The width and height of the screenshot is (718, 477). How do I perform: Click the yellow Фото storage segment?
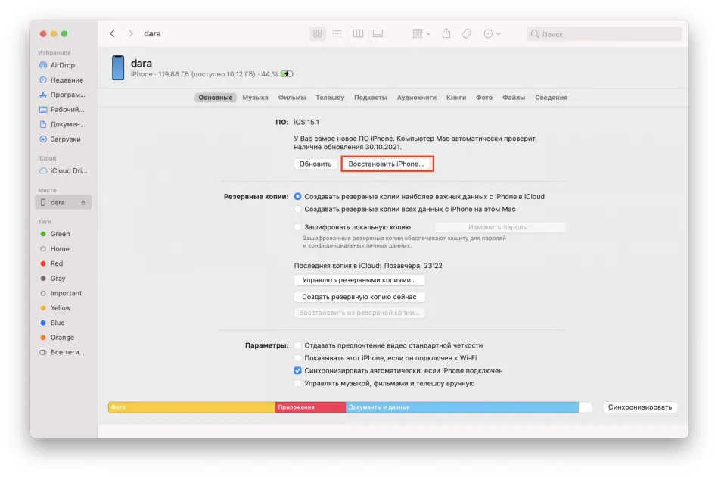click(191, 407)
